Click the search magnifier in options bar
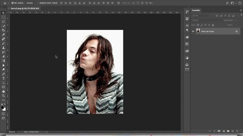Viewport: 243px width, 136px height. (227, 3)
